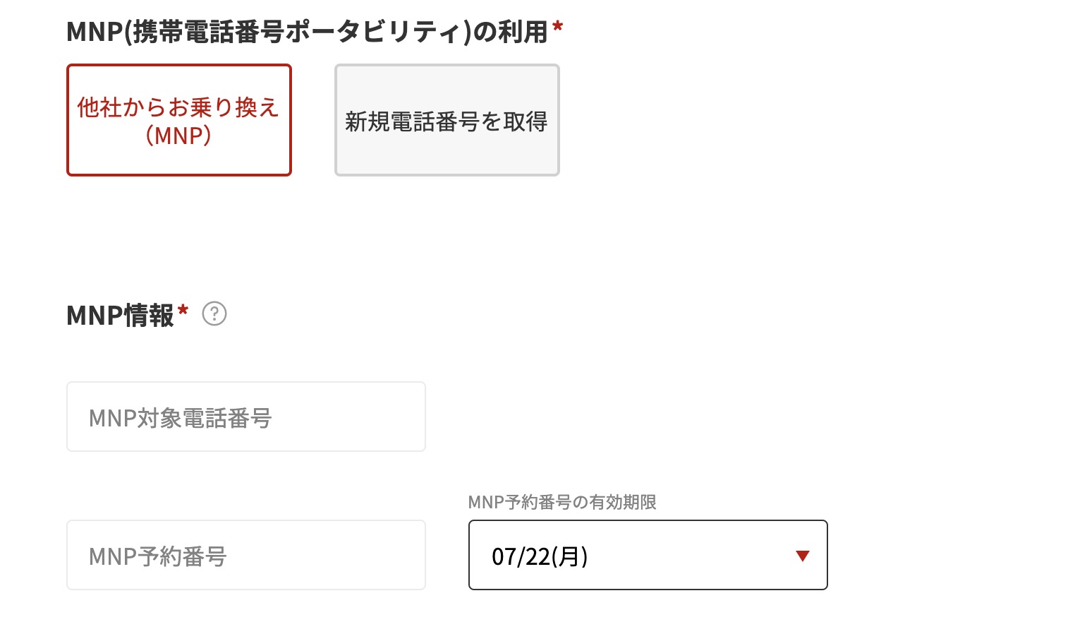Click placeholder text MNP対象電話番号
The image size is (1075, 634).
pyautogui.click(x=181, y=418)
